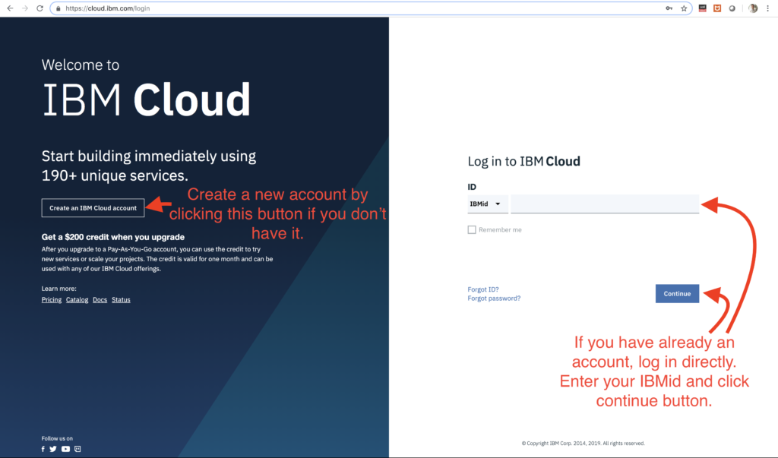Screen dimensions: 778x458
Task: Open IBM's Twitch channel icon
Action: pyautogui.click(x=77, y=449)
